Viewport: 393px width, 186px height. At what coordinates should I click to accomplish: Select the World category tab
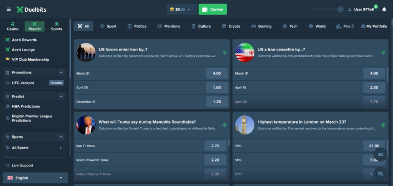coord(317,26)
